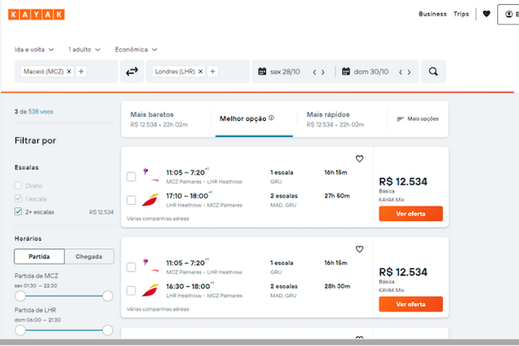Screen dimensions: 519x346
Task: Remove Maceió (MCZ) from origin
Action: [69, 71]
